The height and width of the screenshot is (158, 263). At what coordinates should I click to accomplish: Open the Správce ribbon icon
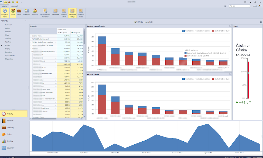[x=35, y=12]
